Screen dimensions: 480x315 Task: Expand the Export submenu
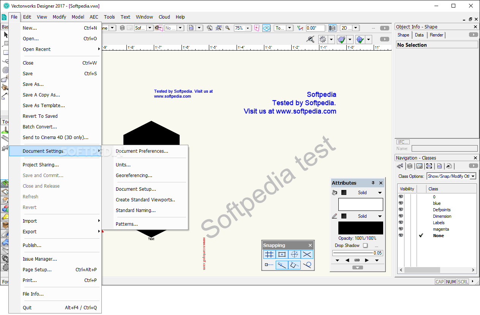click(x=55, y=231)
